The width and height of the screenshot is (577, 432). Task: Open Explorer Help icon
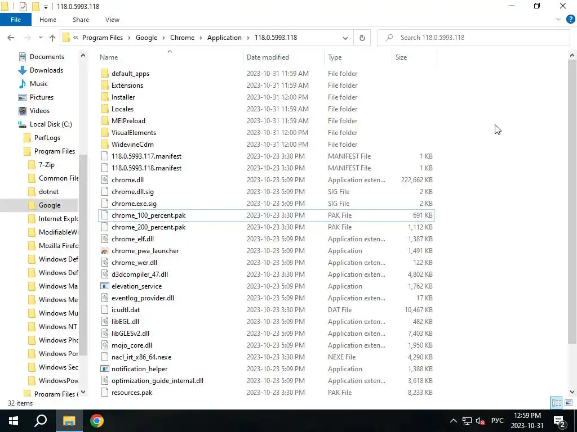570,20
